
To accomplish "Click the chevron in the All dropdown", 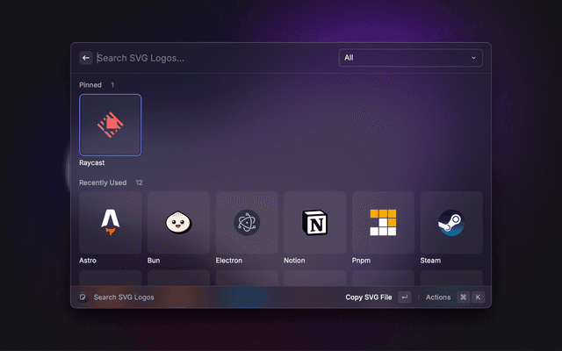I will click(x=474, y=58).
